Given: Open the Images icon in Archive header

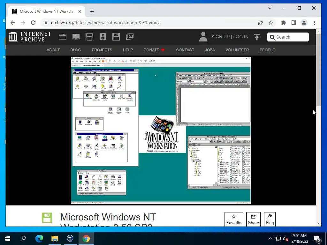Looking at the screenshot, I should tap(130, 37).
